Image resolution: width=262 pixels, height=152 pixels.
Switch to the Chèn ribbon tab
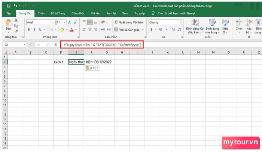pyautogui.click(x=41, y=13)
